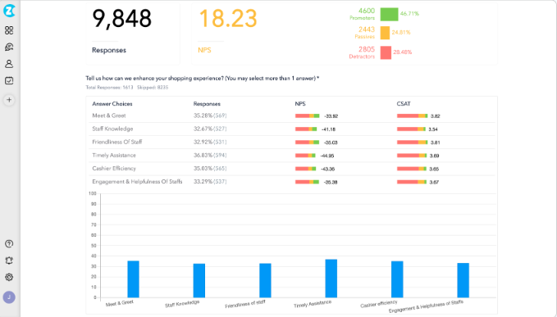Open the tasks calendar-check icon
Image resolution: width=557 pixels, height=317 pixels.
coord(9,80)
